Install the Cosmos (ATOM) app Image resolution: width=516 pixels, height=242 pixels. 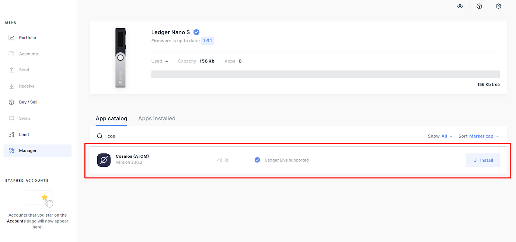tap(483, 160)
